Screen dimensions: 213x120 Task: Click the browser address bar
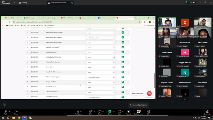(77, 22)
